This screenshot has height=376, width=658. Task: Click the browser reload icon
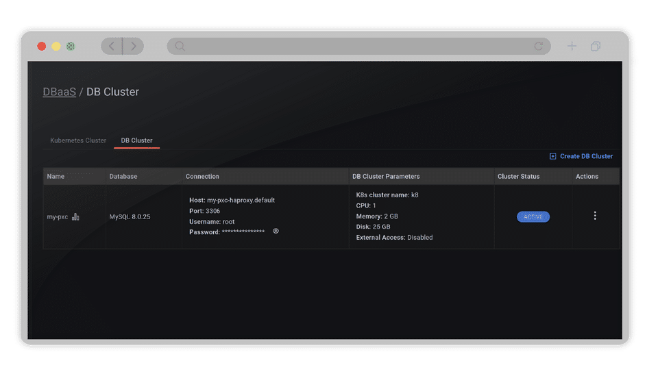coord(539,46)
